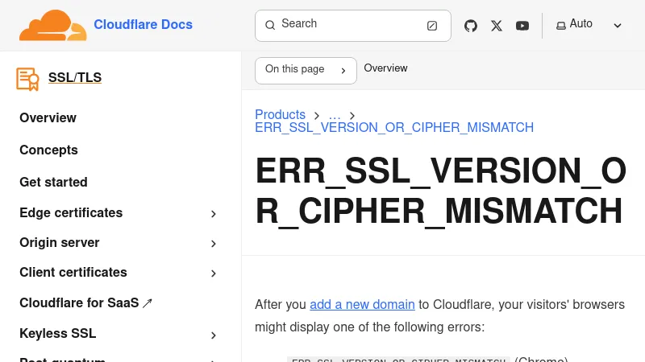645x362 pixels.
Task: Open the Auto theme selector dropdown
Action: (589, 25)
